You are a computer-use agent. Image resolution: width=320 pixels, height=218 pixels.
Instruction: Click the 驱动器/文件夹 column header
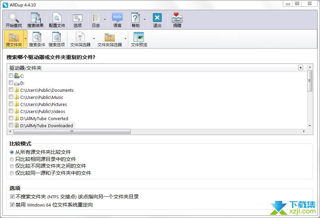[157, 68]
